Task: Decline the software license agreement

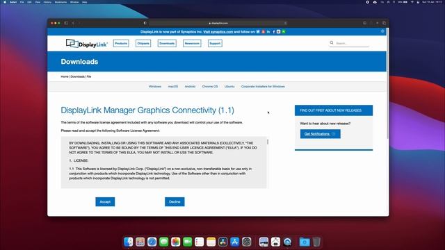Action: point(175,202)
